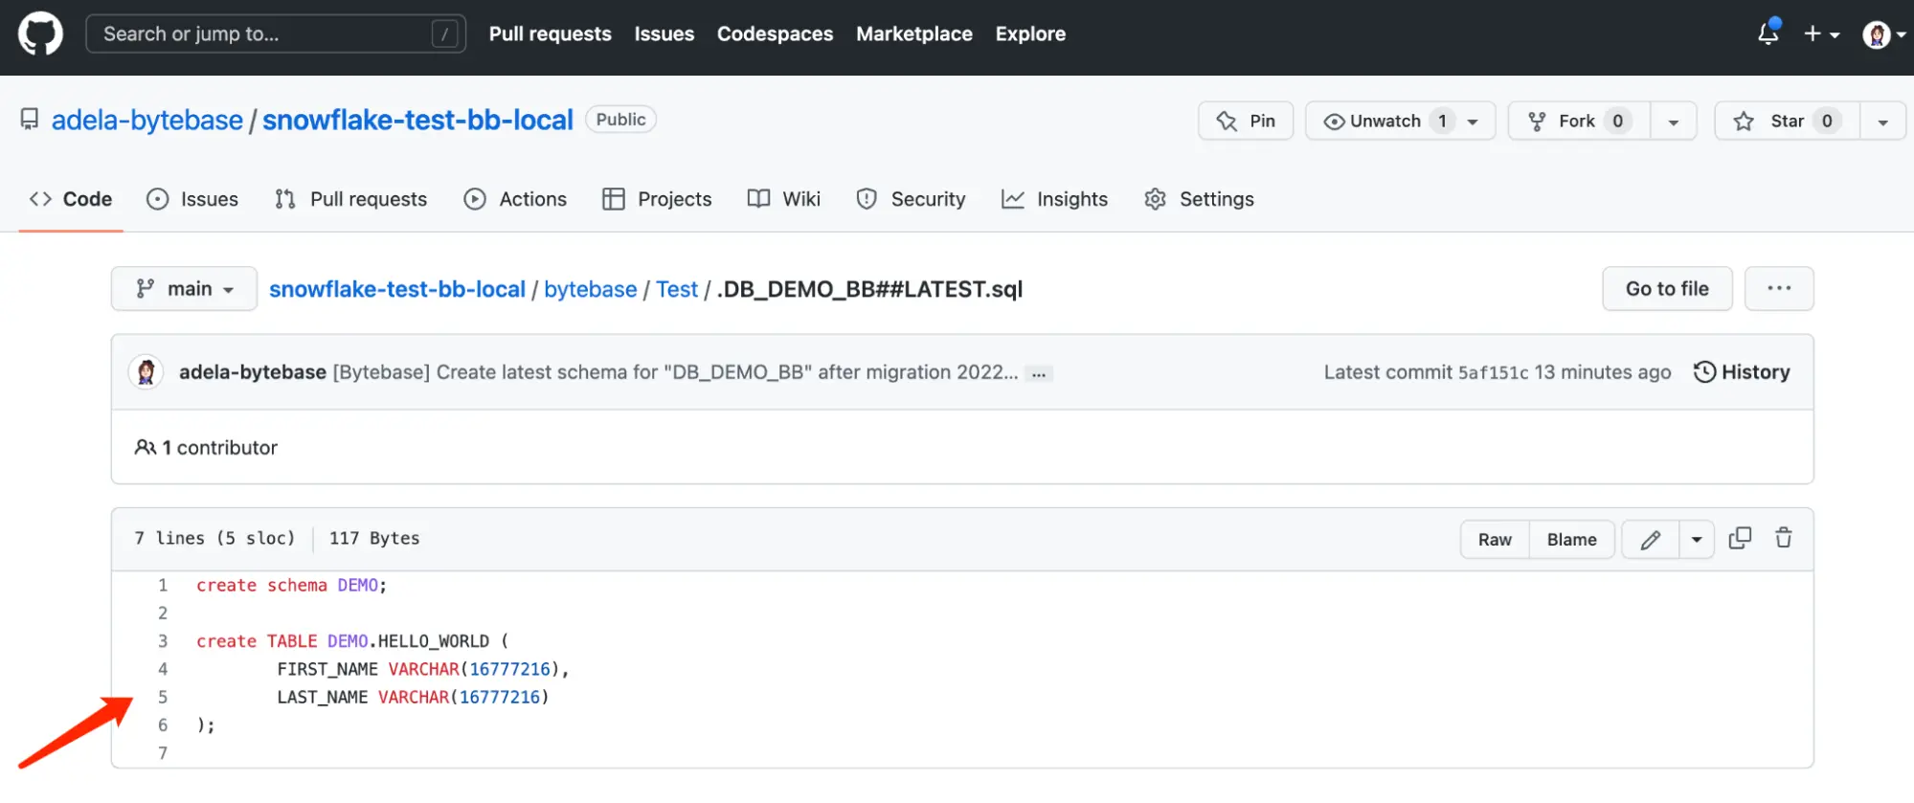
Task: Open adela-bytebase commit author link
Action: coord(253,371)
